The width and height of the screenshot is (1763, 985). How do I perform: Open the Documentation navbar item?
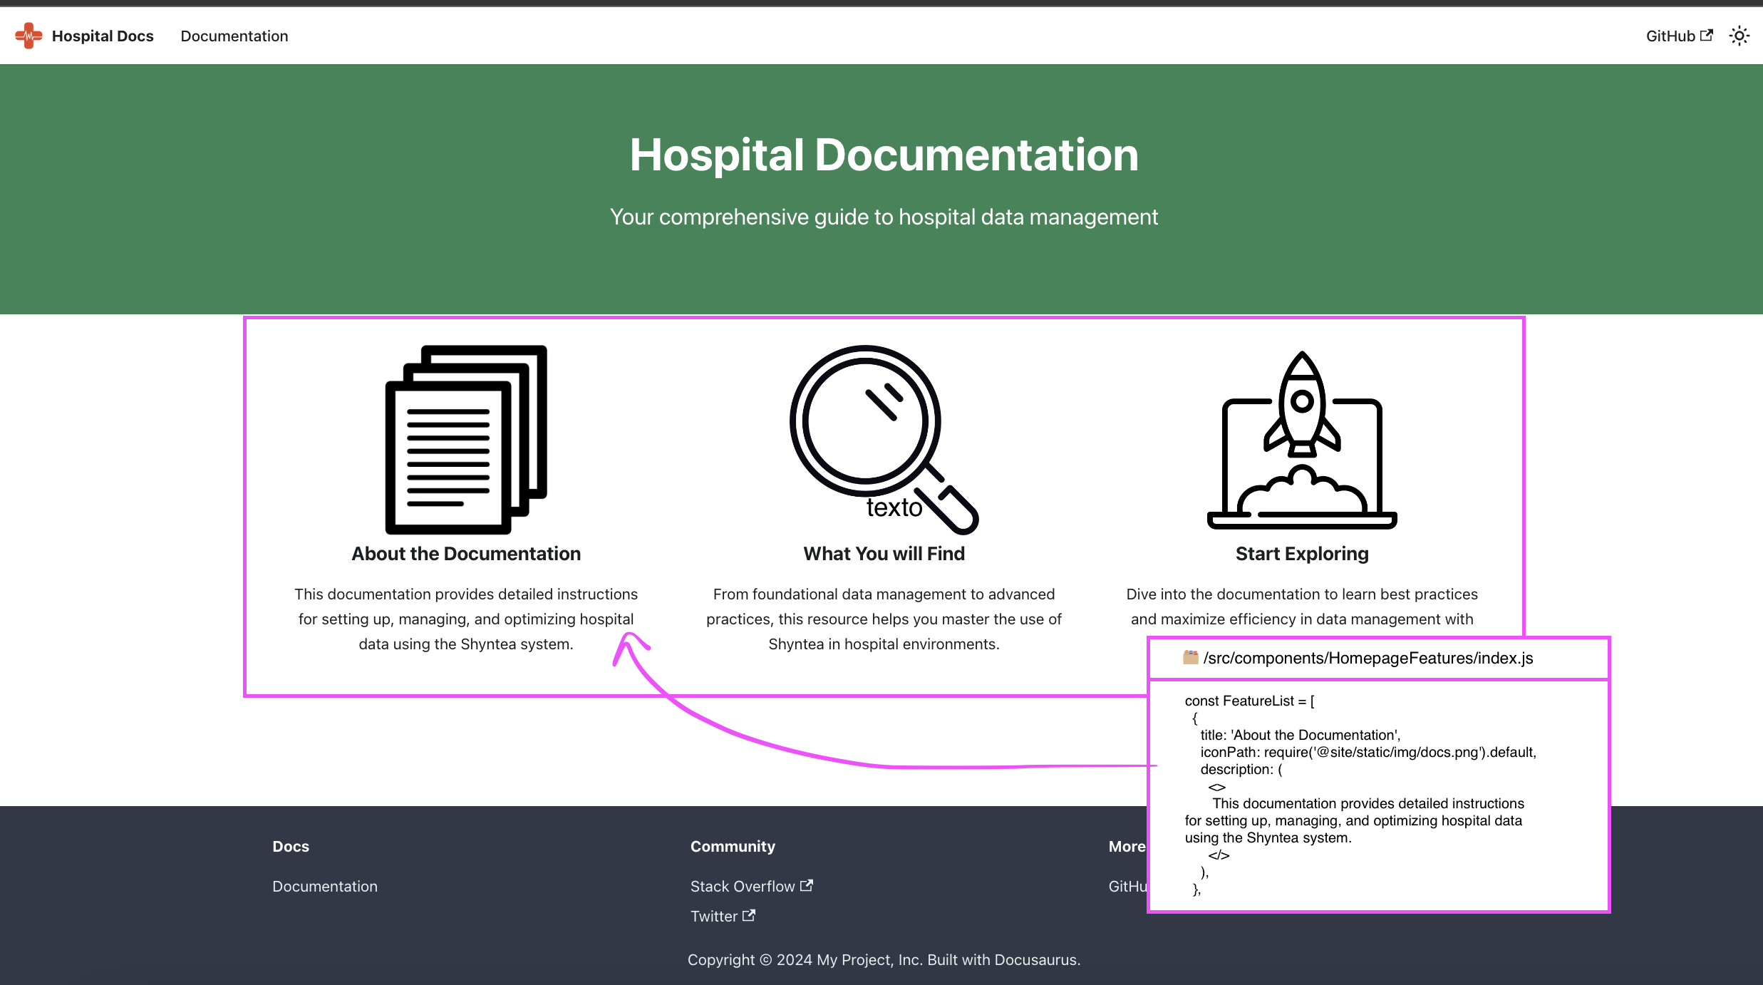click(234, 36)
